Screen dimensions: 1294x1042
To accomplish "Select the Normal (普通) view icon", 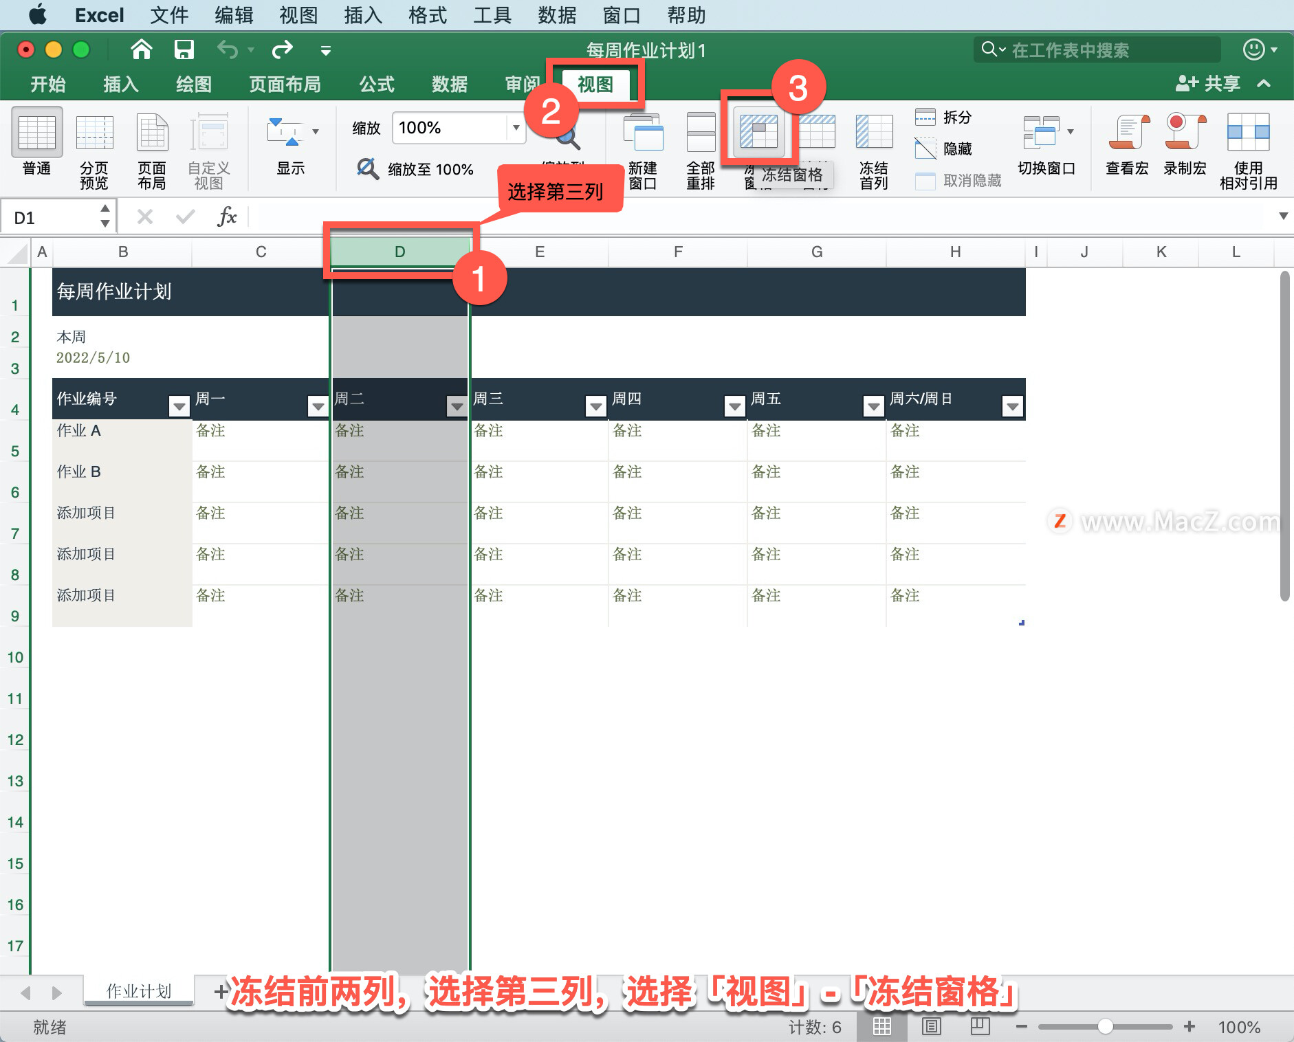I will point(37,133).
